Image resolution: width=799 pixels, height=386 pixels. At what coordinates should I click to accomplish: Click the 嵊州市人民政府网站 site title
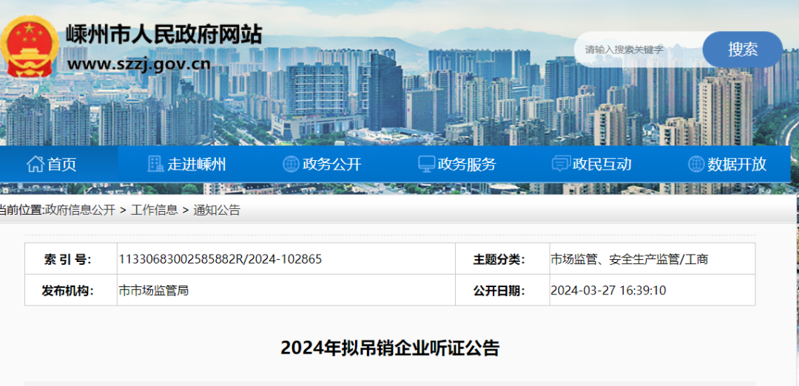point(164,34)
